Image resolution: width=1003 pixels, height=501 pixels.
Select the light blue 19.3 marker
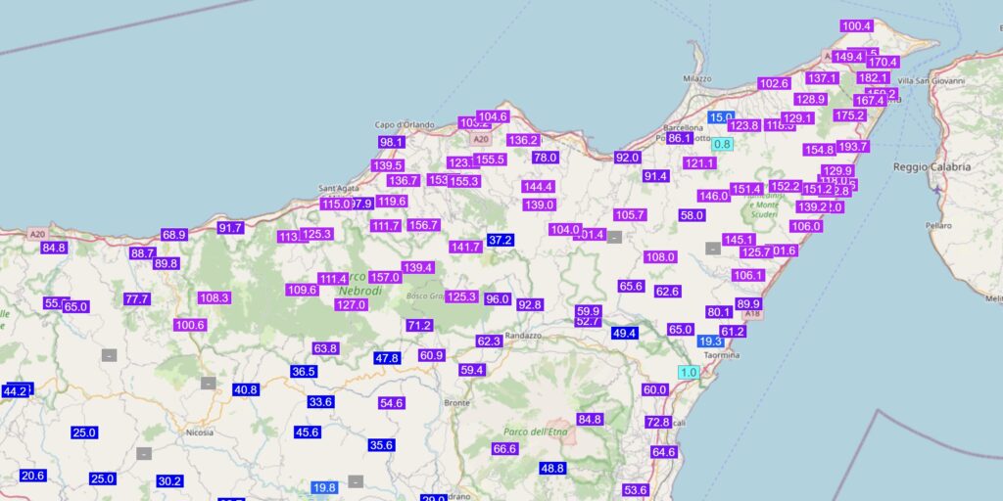[x=711, y=342]
